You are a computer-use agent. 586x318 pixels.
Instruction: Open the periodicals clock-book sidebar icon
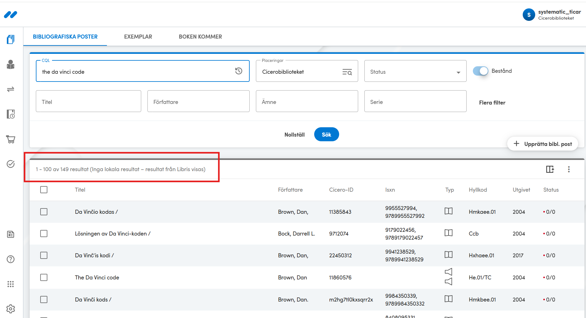coord(11,114)
